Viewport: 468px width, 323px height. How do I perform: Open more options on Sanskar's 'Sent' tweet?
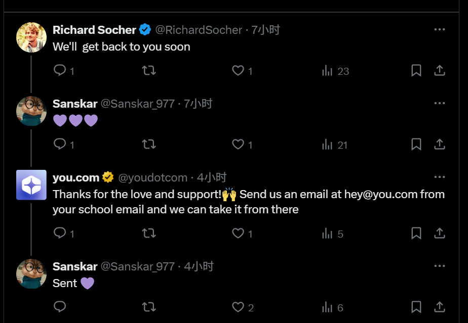tap(440, 266)
